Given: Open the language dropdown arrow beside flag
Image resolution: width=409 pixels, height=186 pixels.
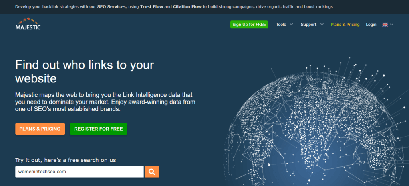Looking at the screenshot, I should click(x=392, y=25).
